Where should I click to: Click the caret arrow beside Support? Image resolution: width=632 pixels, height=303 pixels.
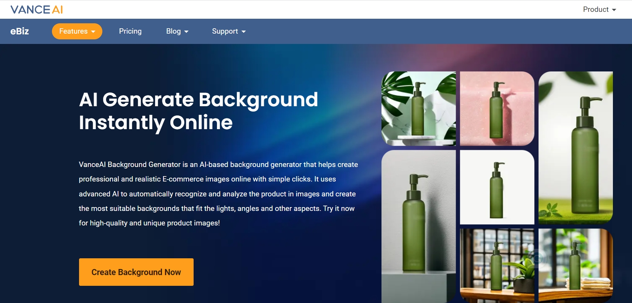pos(244,32)
